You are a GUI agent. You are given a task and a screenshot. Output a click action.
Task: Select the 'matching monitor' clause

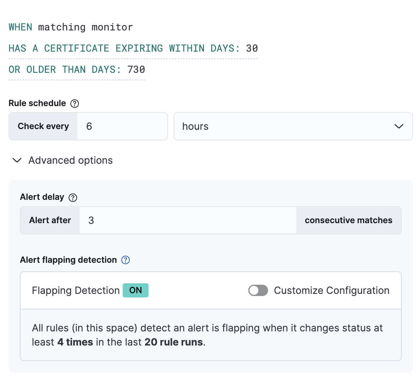[85, 27]
